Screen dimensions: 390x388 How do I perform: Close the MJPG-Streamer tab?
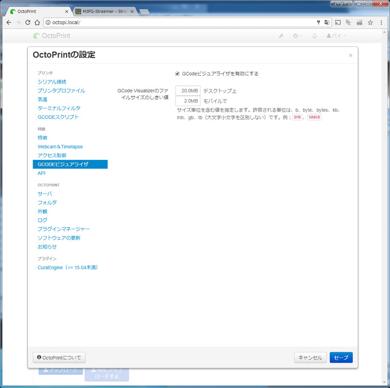[132, 11]
